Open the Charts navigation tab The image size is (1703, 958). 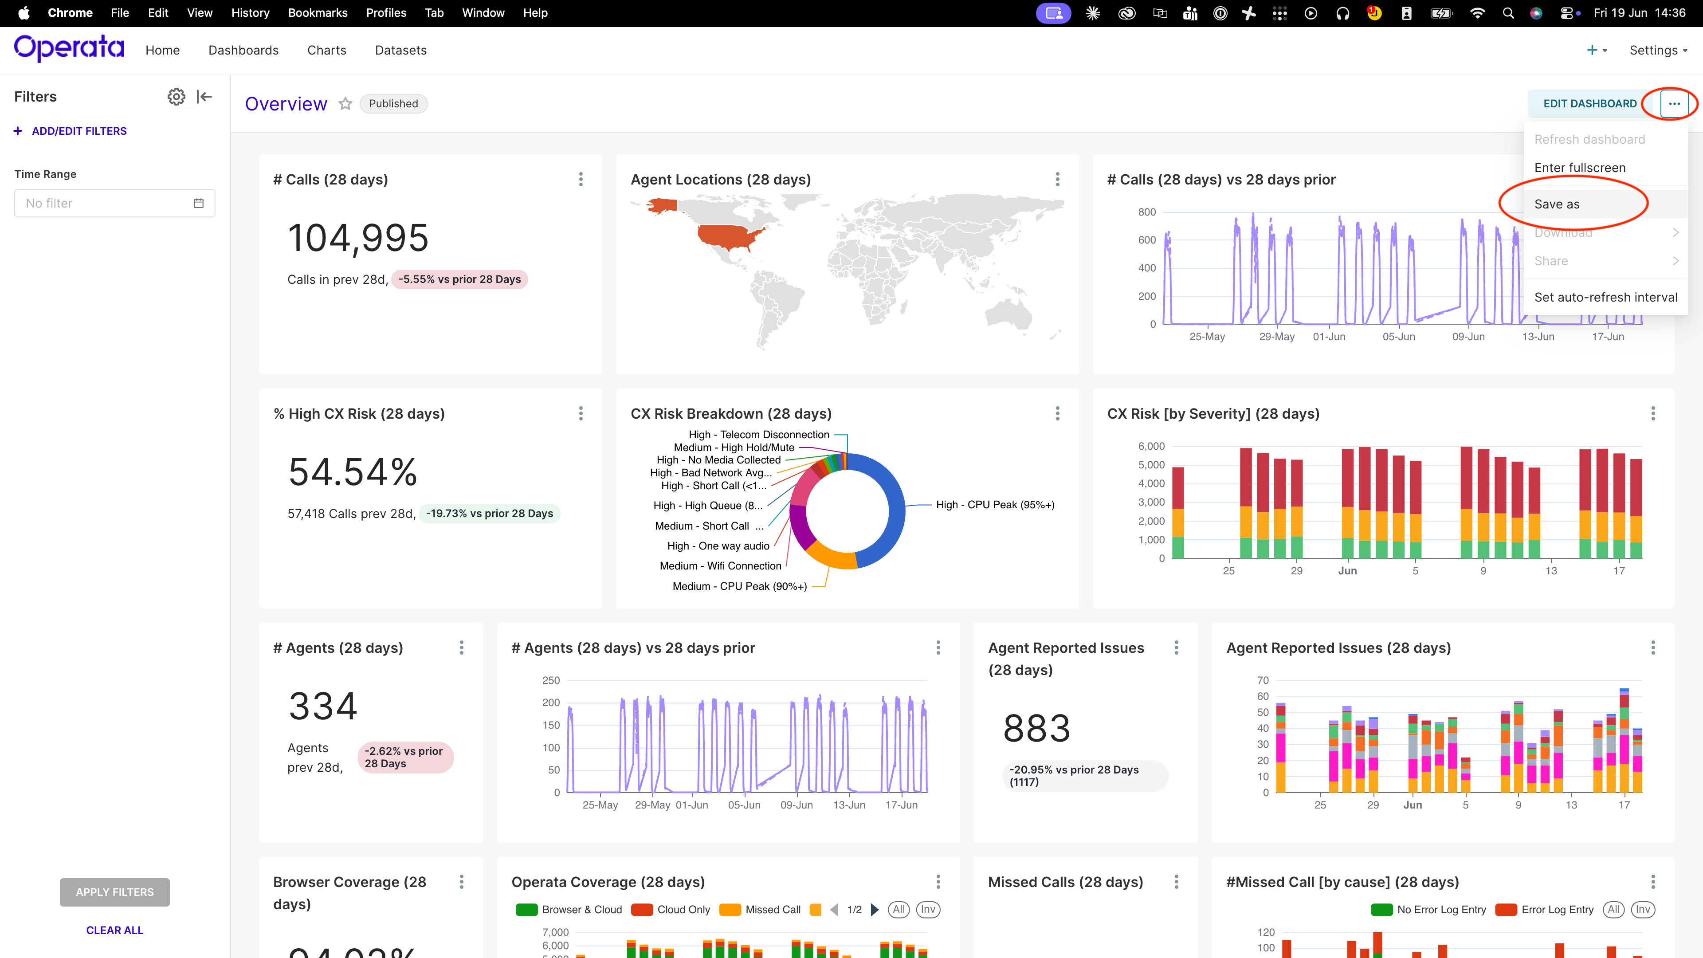(x=326, y=50)
